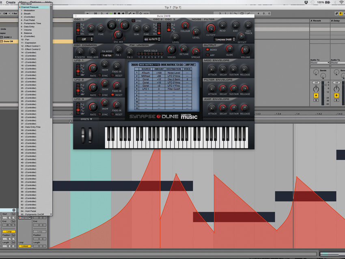This screenshot has width=345, height=259.
Task: Click the KEY TRACK knob
Action: (x=248, y=25)
